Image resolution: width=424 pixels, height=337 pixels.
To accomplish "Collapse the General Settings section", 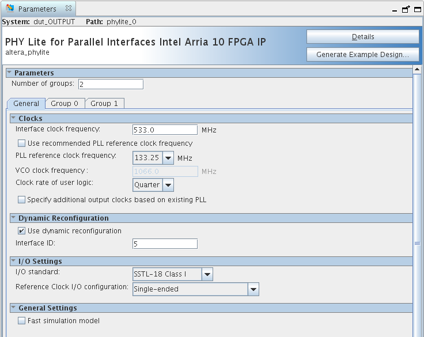I will click(x=13, y=308).
